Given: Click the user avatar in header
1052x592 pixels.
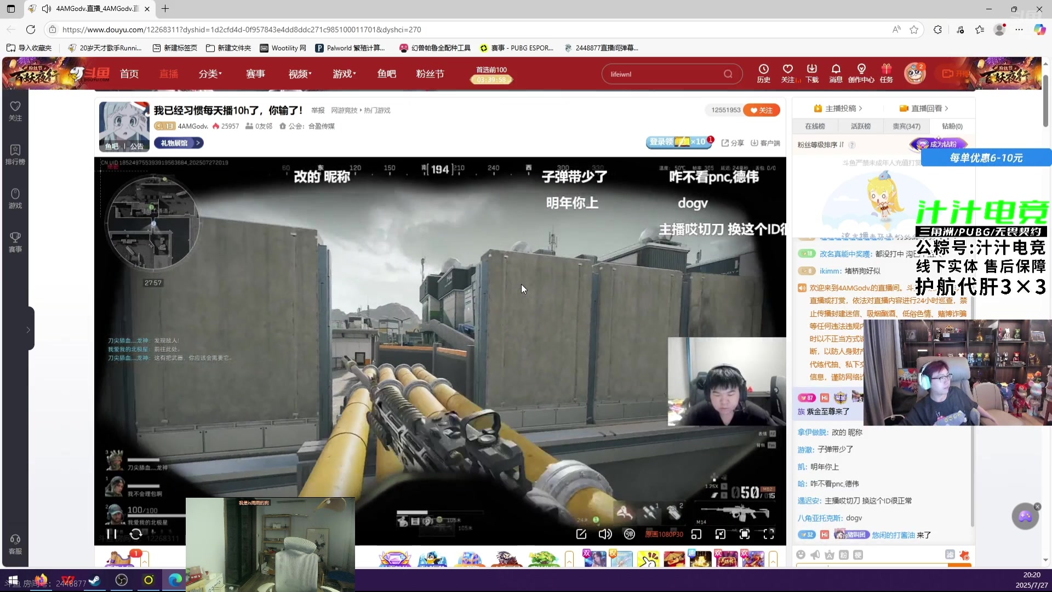Looking at the screenshot, I should point(914,73).
